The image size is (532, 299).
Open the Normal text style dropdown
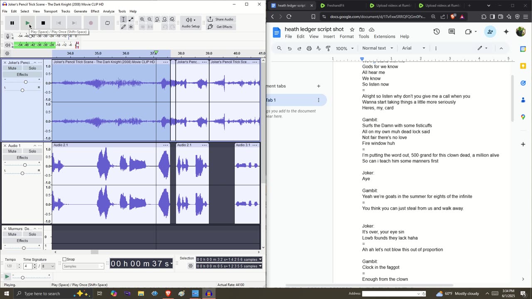377,48
